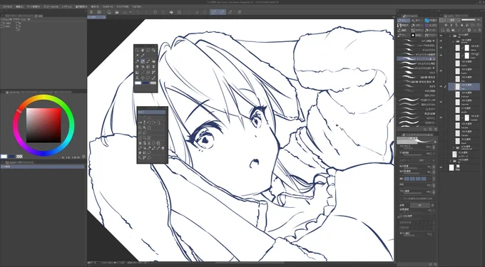This screenshot has width=485, height=267.
Task: Select the magnifier Zoom tool in floating tool palette
Action: click(138, 50)
